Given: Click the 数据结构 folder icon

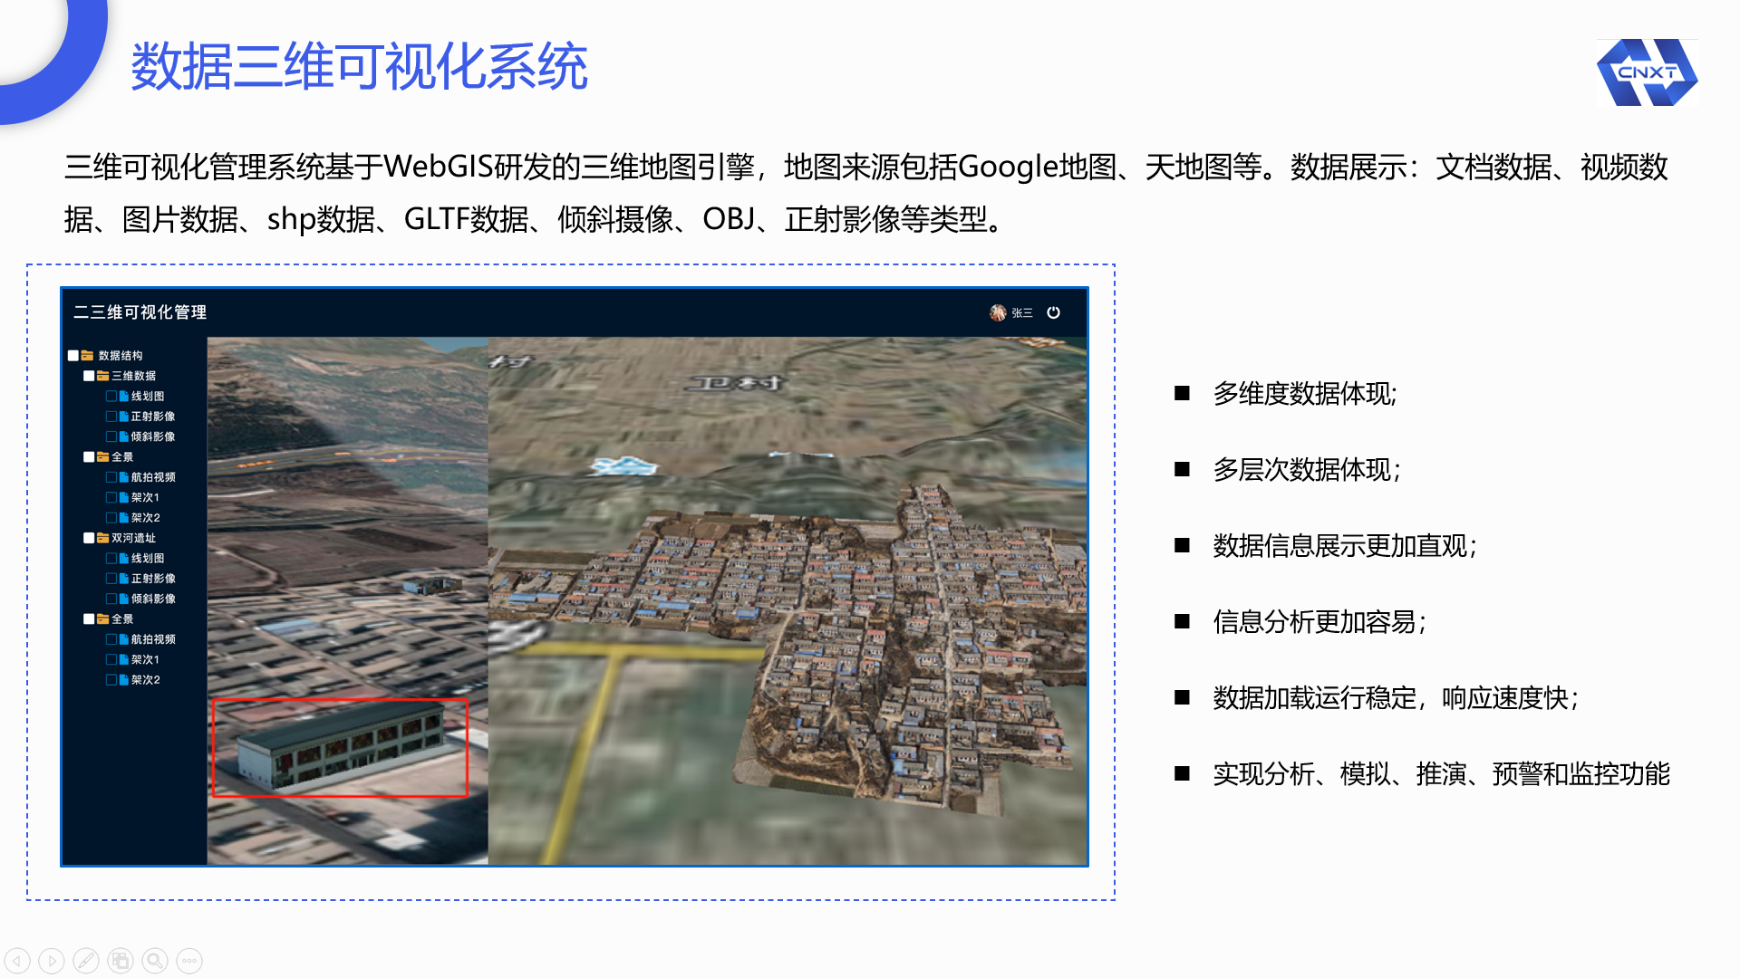Looking at the screenshot, I should tap(87, 356).
